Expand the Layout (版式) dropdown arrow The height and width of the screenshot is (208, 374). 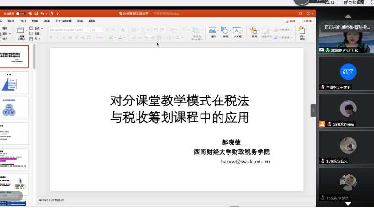point(42,29)
